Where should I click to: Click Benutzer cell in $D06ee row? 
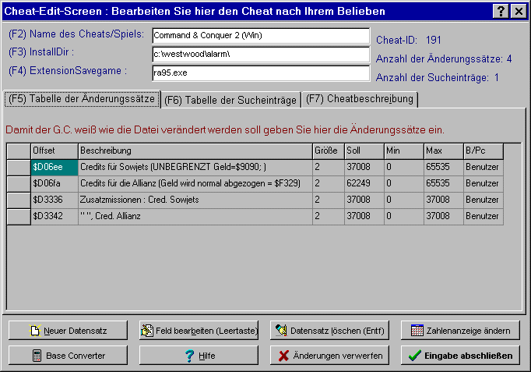click(484, 167)
